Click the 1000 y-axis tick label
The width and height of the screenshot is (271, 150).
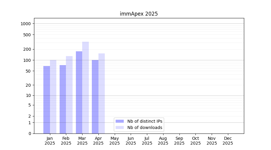26,24
